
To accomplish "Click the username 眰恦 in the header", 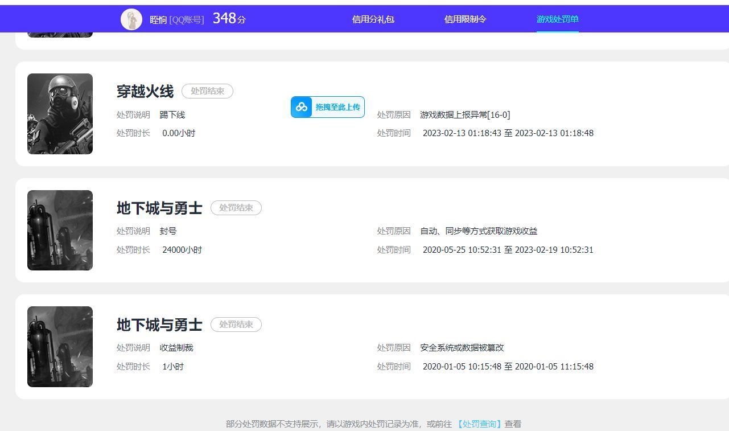I will (x=158, y=20).
